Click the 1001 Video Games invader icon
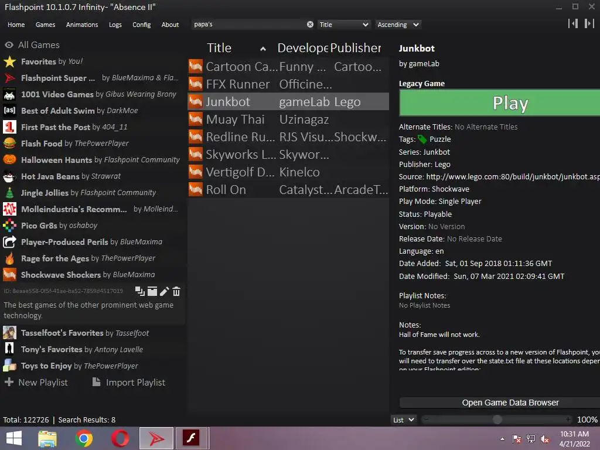Viewport: 600px width, 450px height. (9, 94)
